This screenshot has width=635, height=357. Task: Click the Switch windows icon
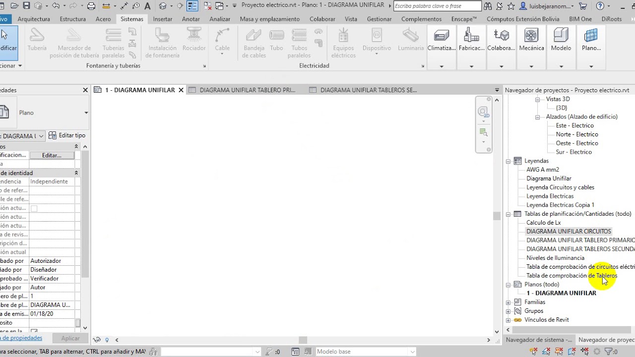pyautogui.click(x=220, y=6)
